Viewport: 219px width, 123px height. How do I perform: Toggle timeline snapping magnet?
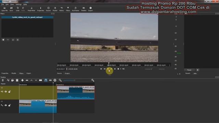point(46,80)
